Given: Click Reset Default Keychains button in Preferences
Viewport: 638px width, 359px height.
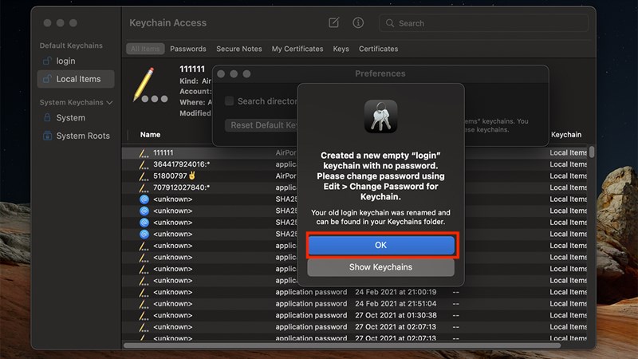Looking at the screenshot, I should [x=263, y=125].
